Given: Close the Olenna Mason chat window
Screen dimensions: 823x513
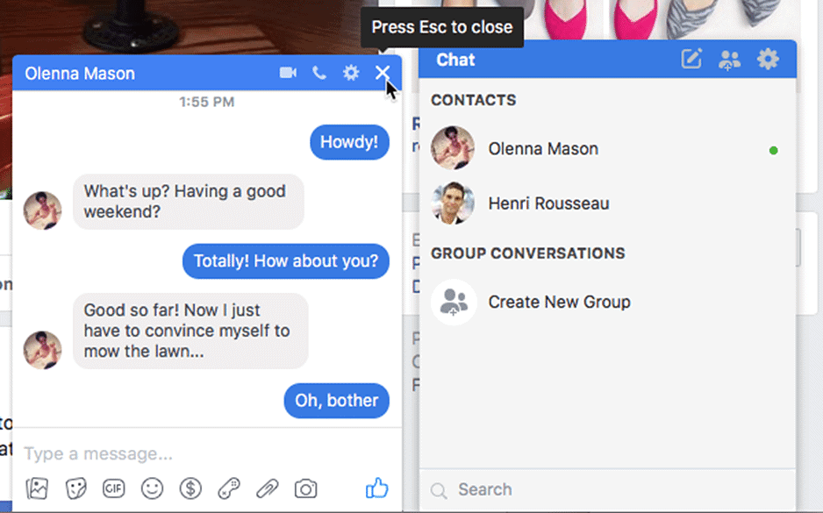Looking at the screenshot, I should pyautogui.click(x=383, y=73).
